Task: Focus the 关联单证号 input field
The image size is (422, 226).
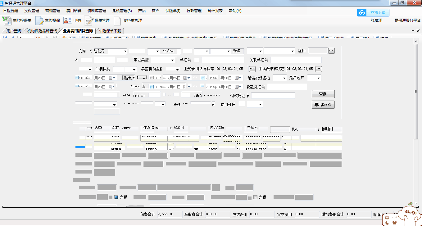Action: click(296, 60)
